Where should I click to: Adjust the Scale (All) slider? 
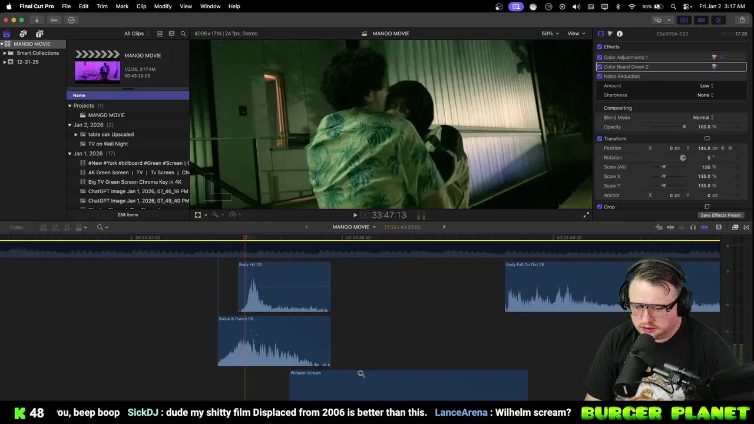pyautogui.click(x=663, y=167)
